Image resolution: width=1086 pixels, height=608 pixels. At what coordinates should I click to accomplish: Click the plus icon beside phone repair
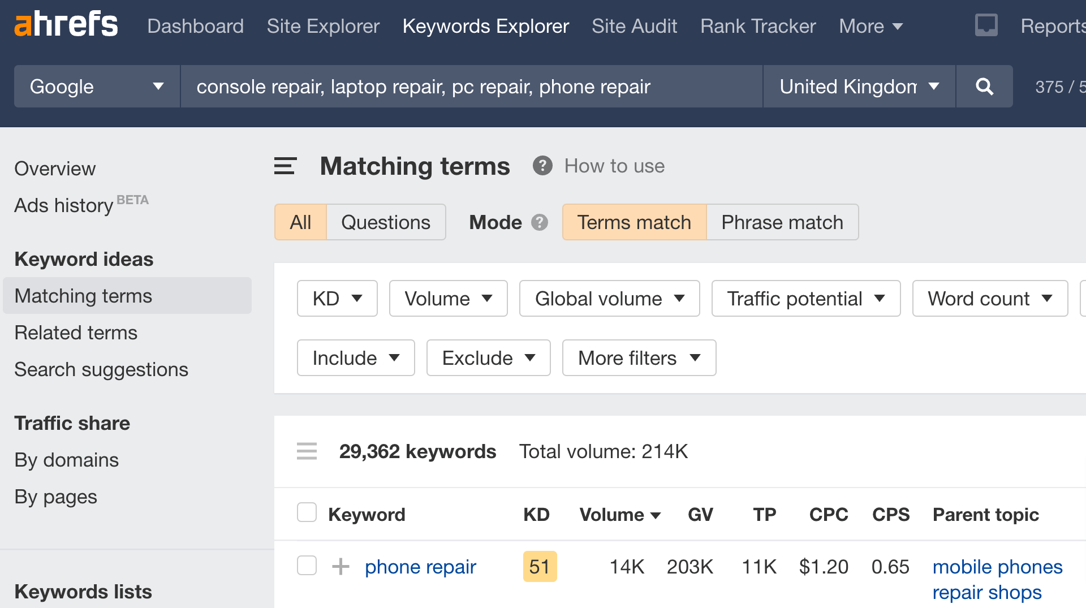[x=341, y=566]
